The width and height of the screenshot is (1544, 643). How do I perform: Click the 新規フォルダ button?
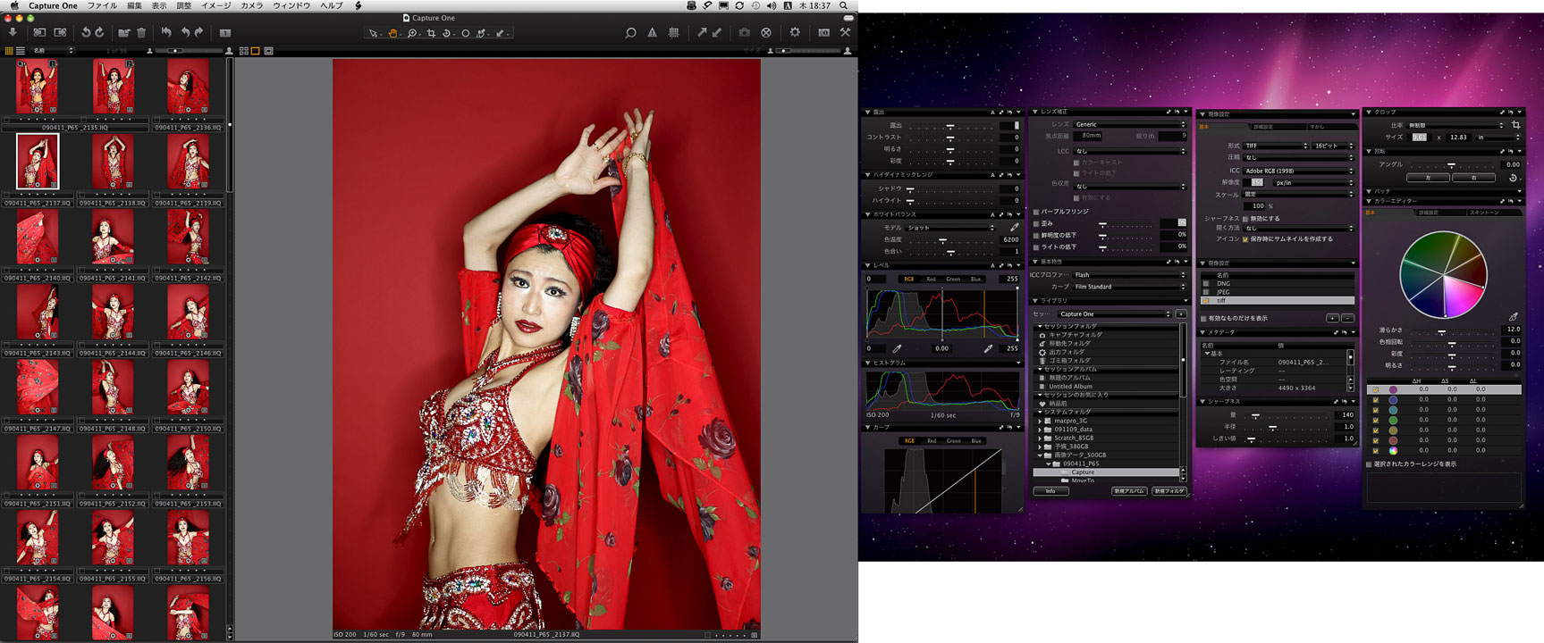tap(1169, 491)
